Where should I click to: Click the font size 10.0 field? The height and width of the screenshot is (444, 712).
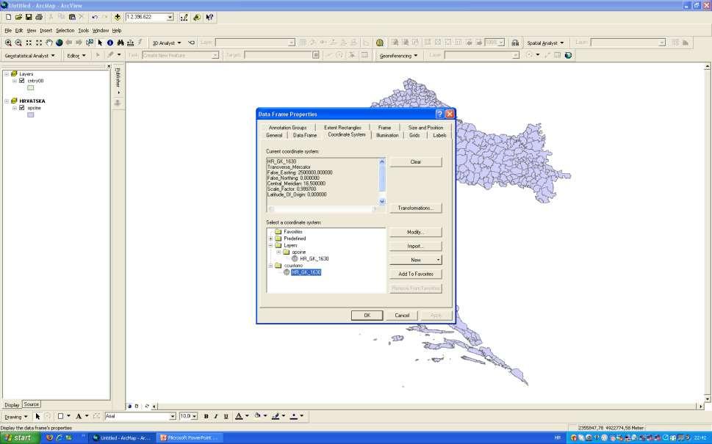click(185, 416)
